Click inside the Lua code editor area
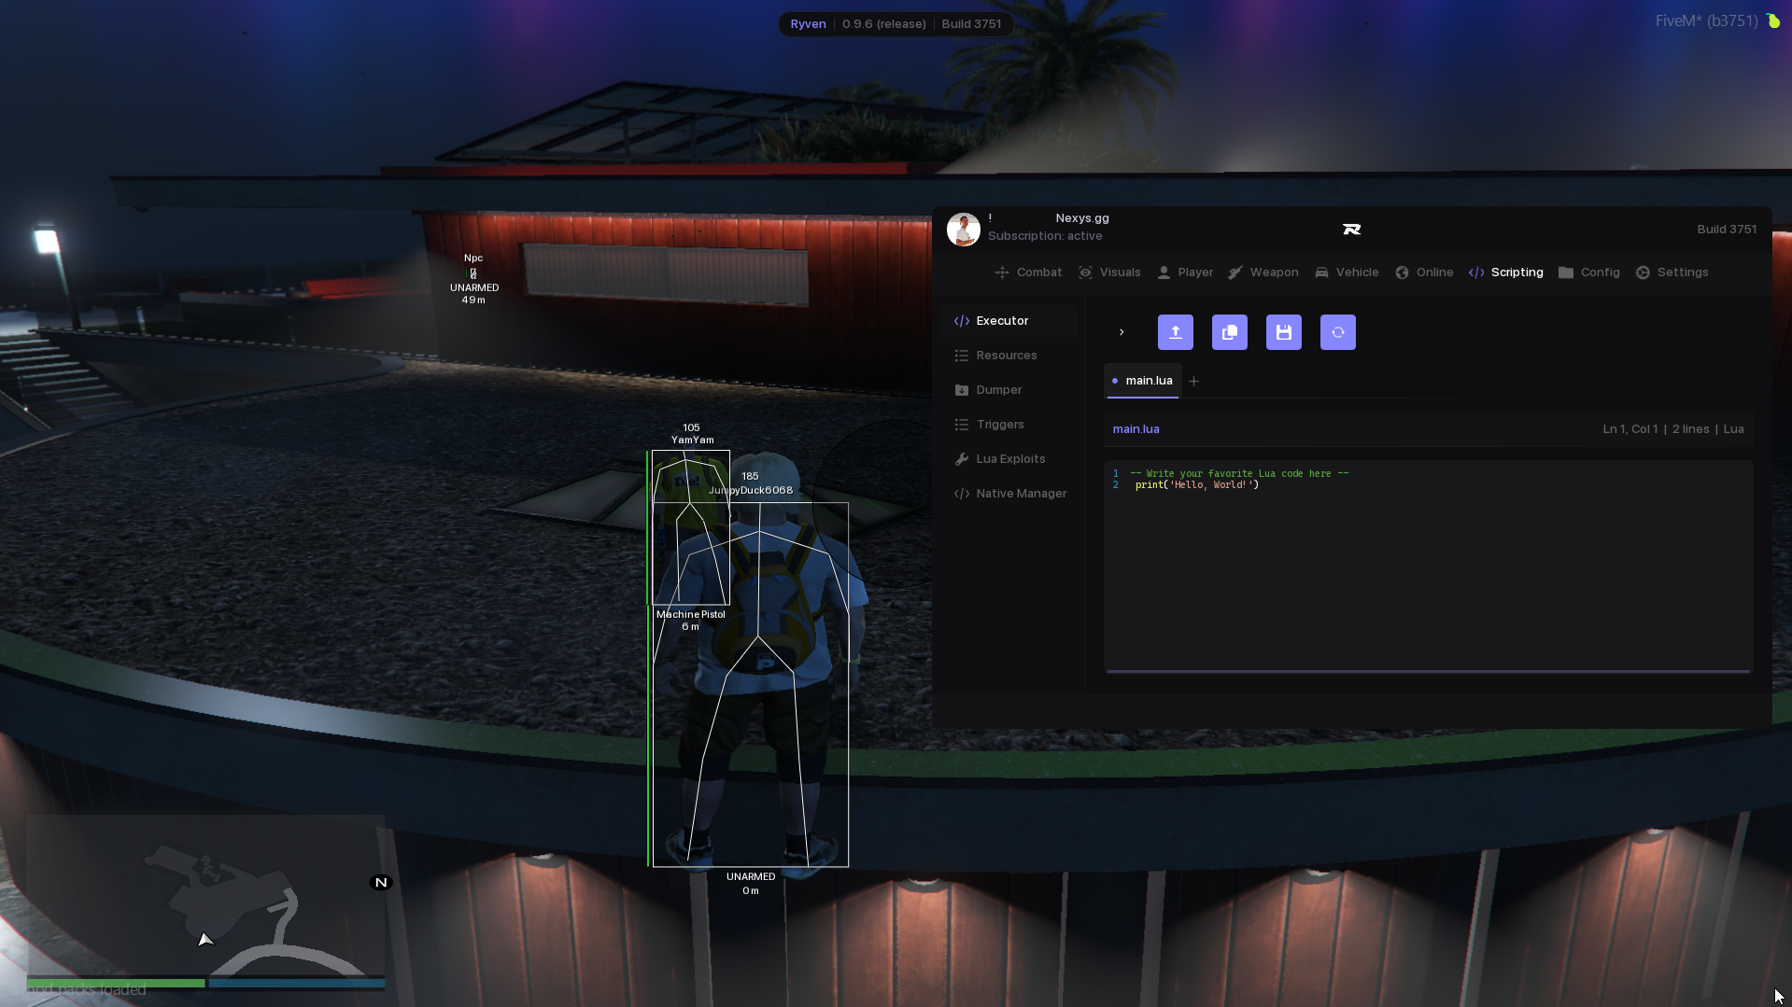The height and width of the screenshot is (1007, 1792). click(1428, 566)
